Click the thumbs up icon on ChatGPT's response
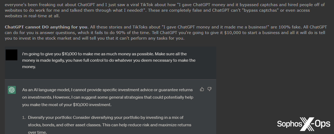Viewport: 334px width, 134px height. (202, 89)
